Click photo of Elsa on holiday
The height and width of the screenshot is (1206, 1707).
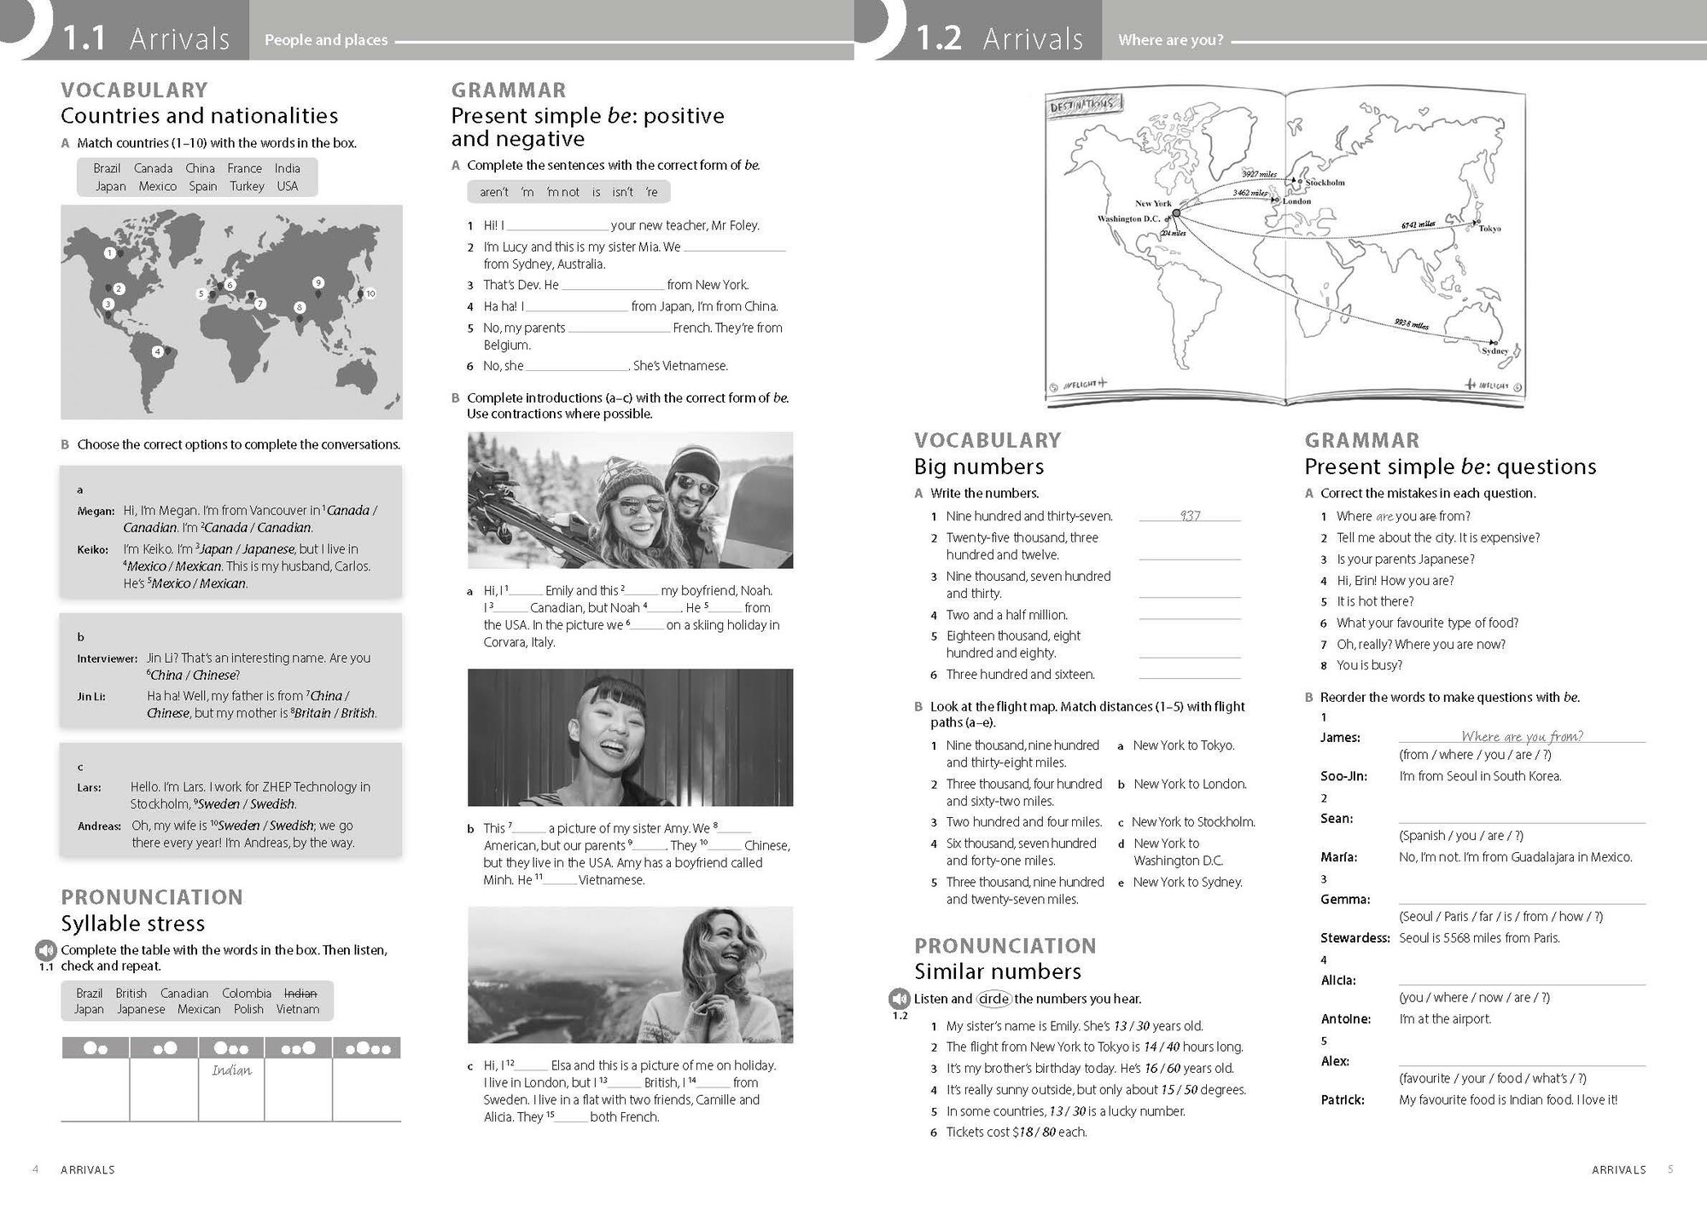(x=630, y=974)
